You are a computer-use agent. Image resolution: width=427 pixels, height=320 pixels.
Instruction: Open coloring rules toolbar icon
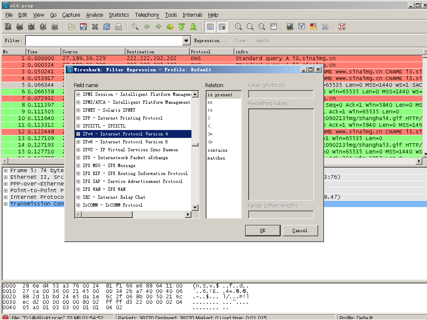314,27
